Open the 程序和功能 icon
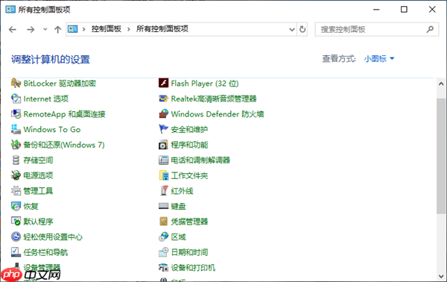Screen dimensions: 447x282 (x=163, y=145)
